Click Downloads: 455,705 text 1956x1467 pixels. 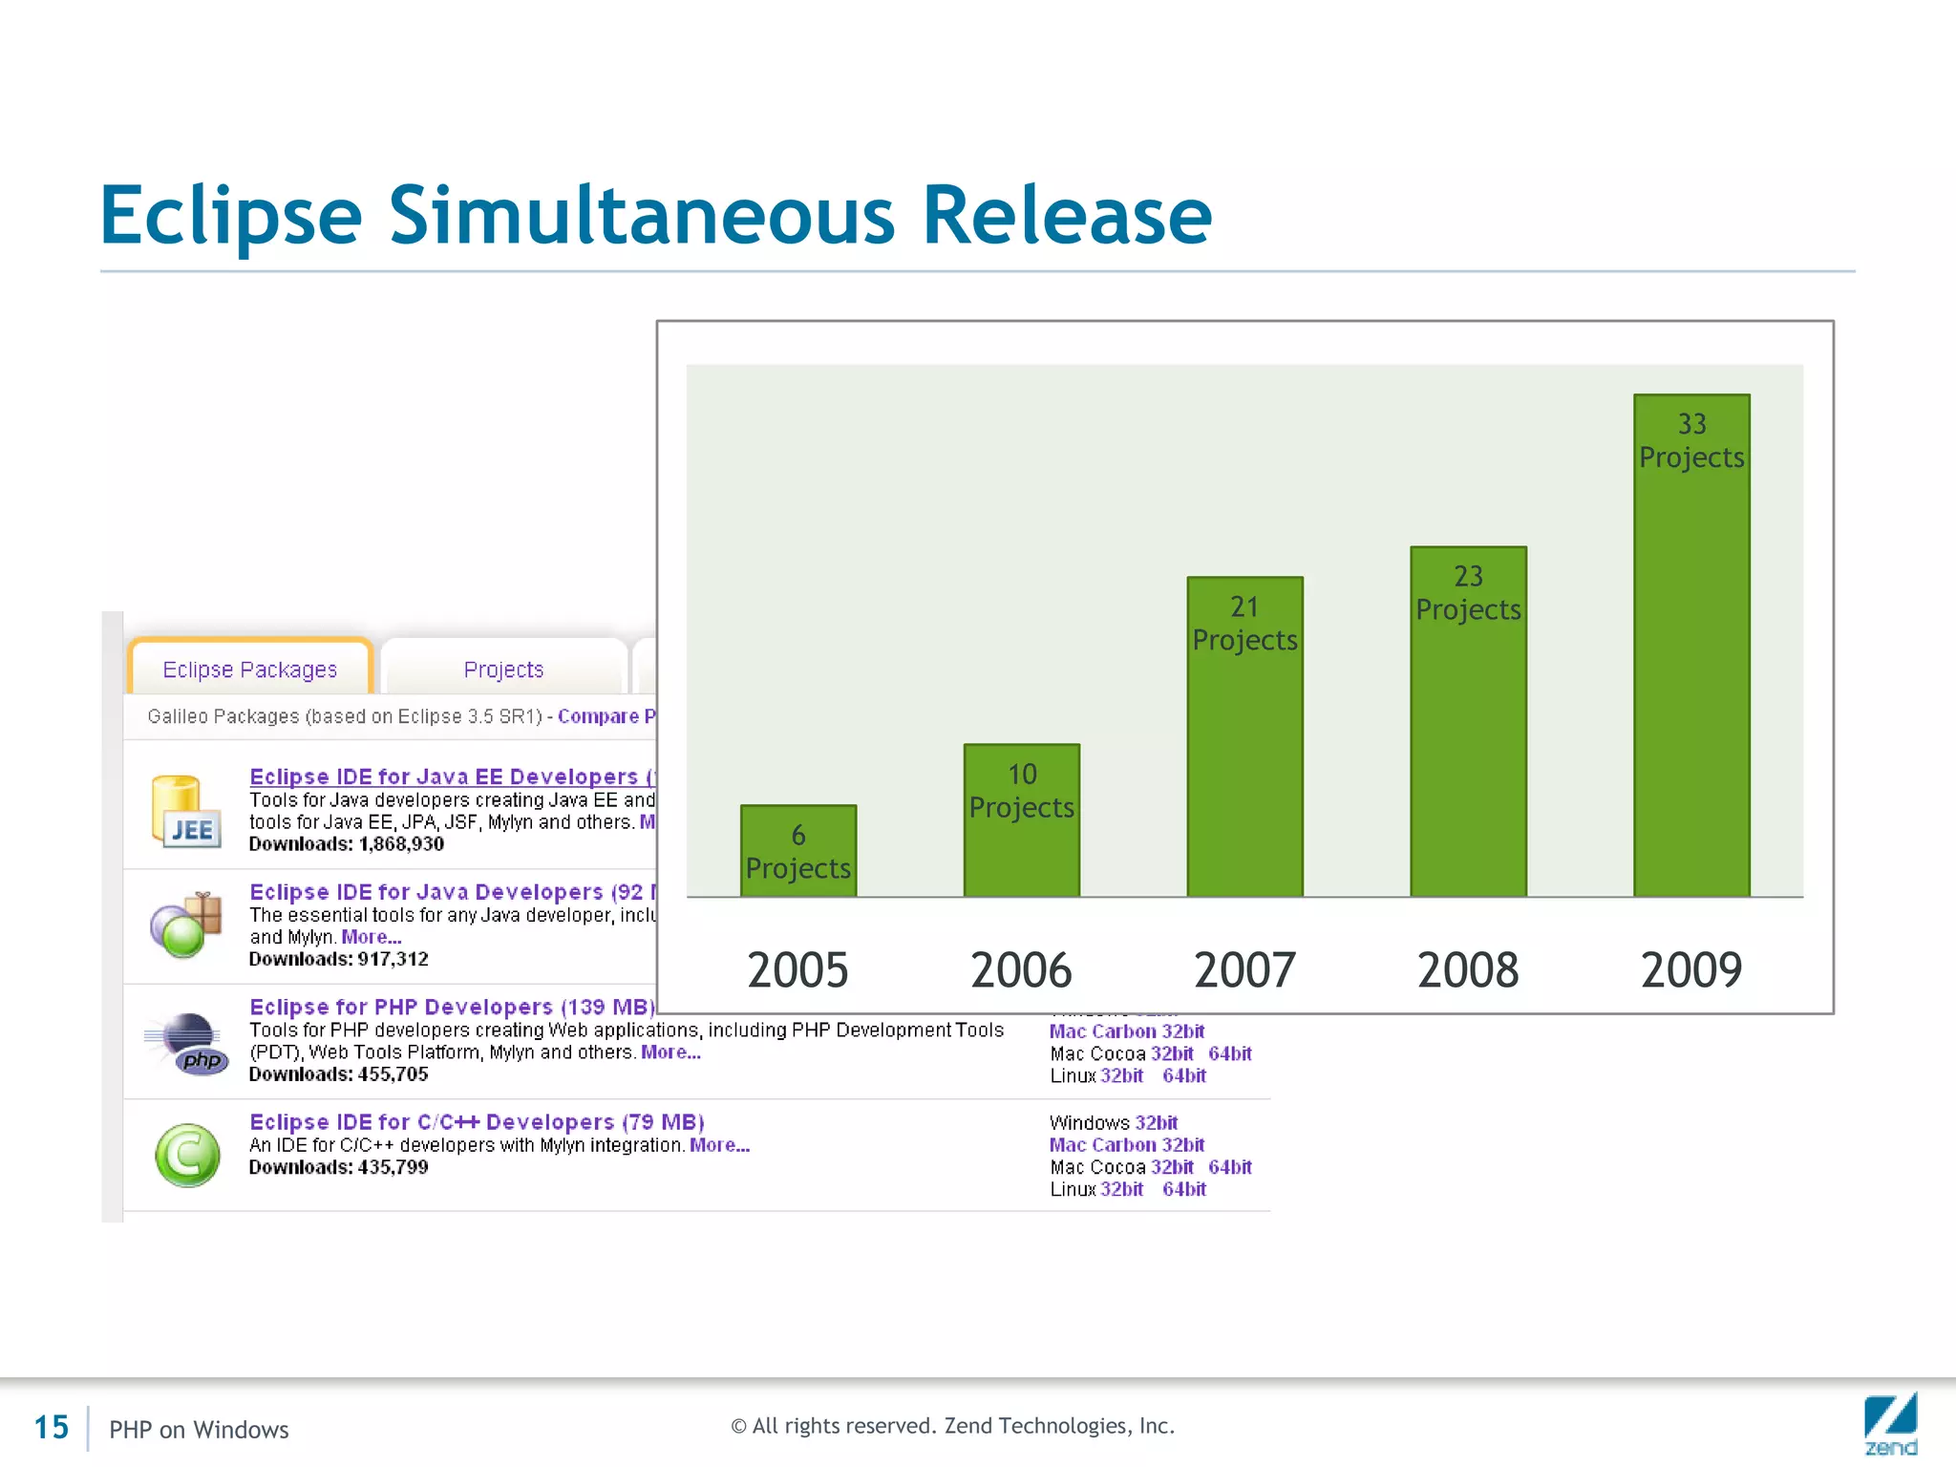(x=339, y=1074)
